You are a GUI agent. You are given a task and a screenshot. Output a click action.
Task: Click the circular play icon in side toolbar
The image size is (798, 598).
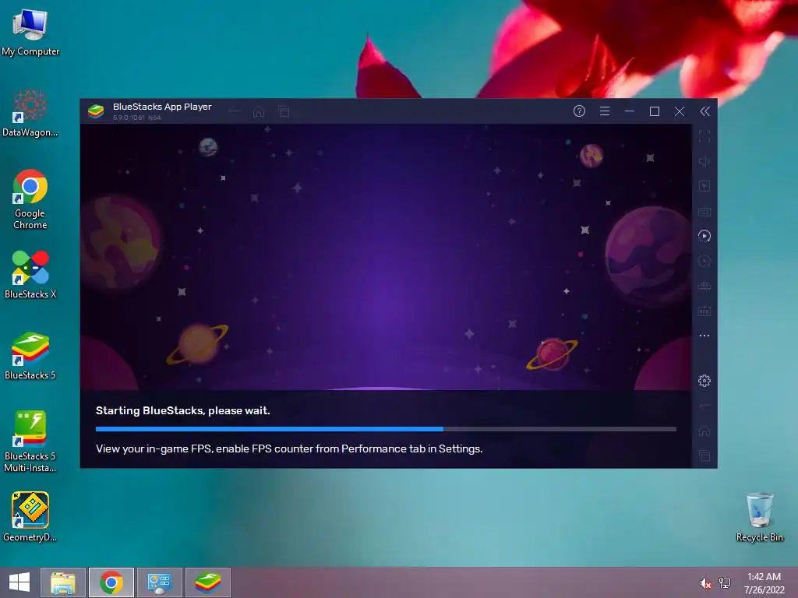(704, 236)
